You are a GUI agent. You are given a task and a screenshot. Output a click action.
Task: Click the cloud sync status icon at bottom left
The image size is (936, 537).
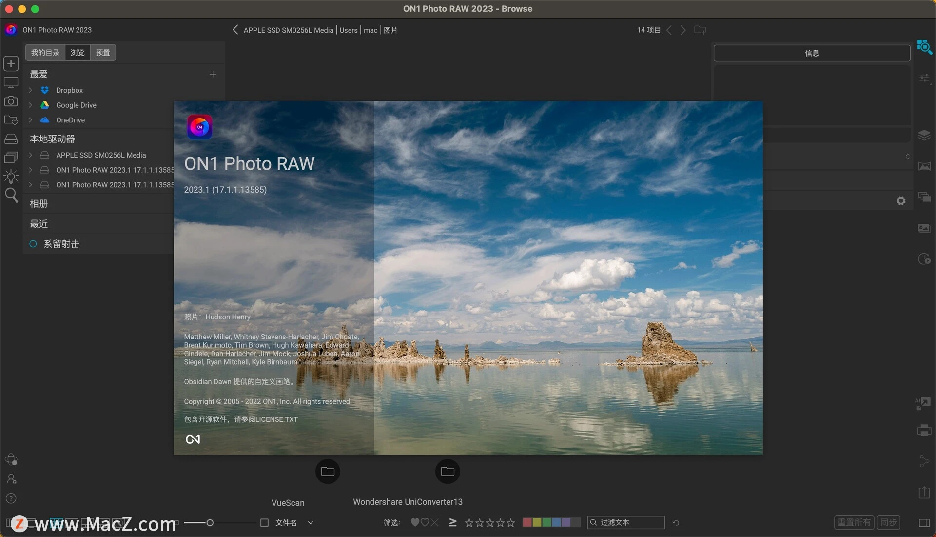click(x=11, y=459)
